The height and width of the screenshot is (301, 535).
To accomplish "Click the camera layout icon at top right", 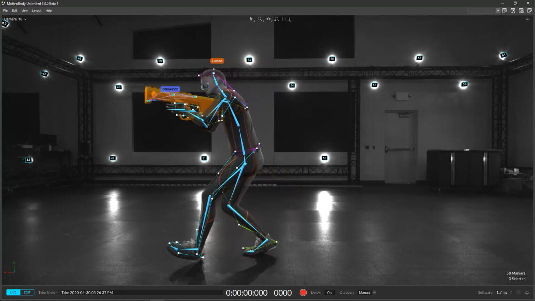I will (x=521, y=11).
